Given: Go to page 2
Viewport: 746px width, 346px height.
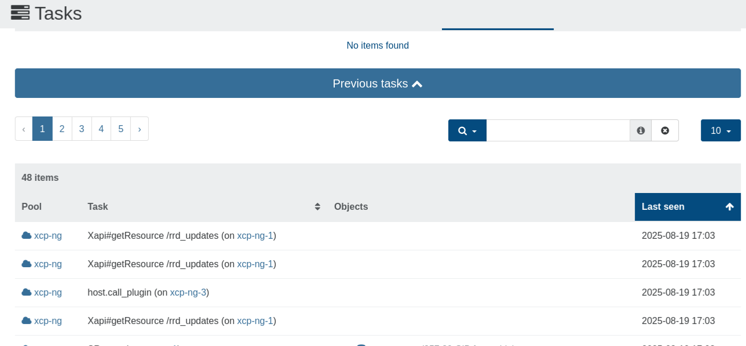Looking at the screenshot, I should (x=62, y=129).
